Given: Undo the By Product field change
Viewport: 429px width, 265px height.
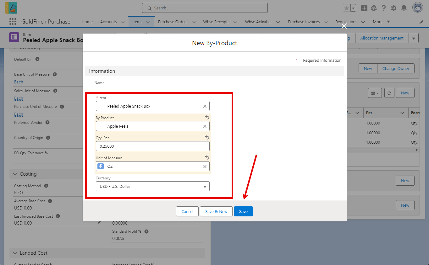Looking at the screenshot, I should [207, 117].
